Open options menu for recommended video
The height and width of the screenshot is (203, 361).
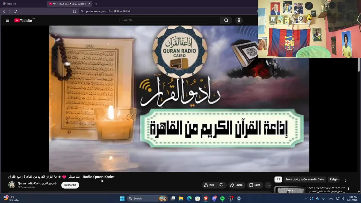[x=349, y=188]
